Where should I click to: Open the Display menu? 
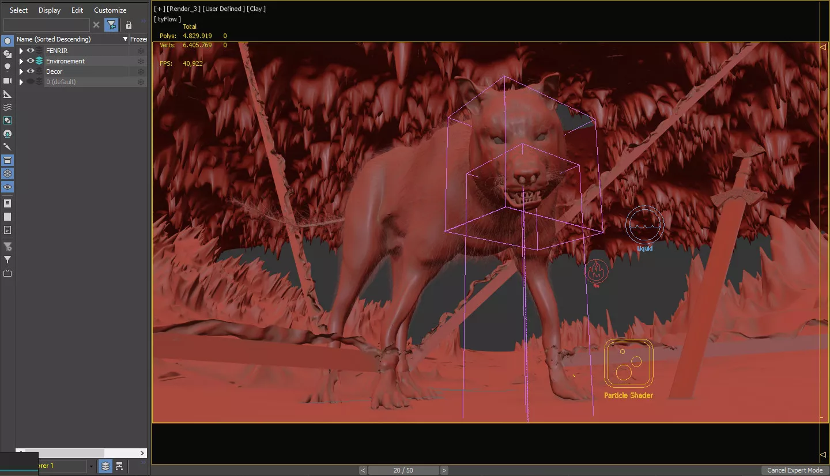[x=50, y=10]
